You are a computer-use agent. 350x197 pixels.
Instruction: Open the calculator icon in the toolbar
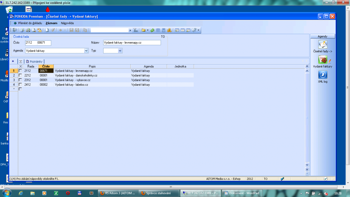164,30
